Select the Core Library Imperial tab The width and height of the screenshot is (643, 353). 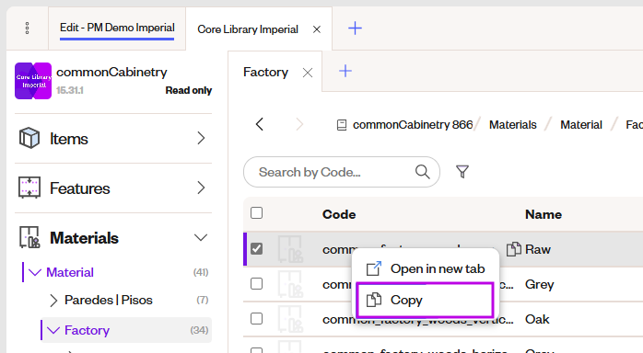click(248, 29)
